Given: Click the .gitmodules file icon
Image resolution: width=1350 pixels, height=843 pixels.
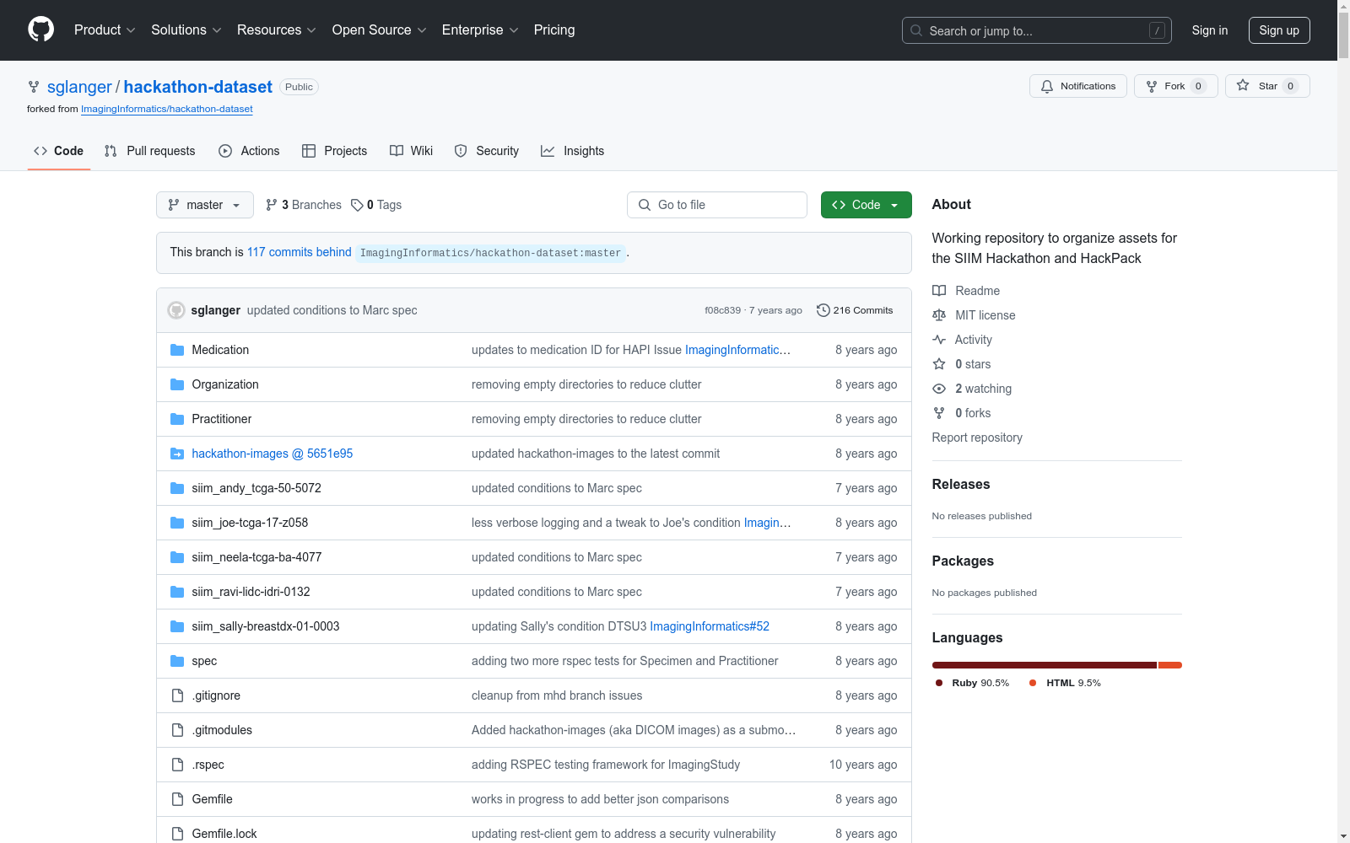Looking at the screenshot, I should coord(177,730).
